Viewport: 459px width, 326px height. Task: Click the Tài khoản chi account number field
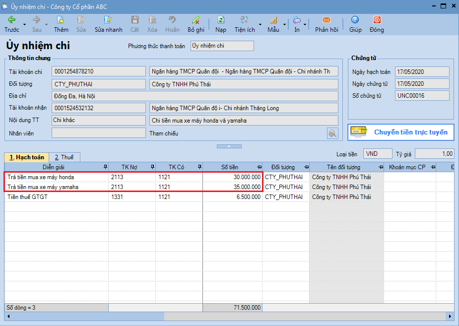click(99, 71)
